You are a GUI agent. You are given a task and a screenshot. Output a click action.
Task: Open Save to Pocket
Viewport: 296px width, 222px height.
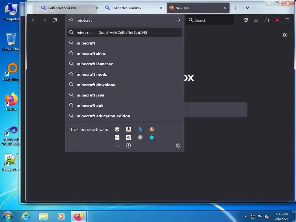pos(246,20)
